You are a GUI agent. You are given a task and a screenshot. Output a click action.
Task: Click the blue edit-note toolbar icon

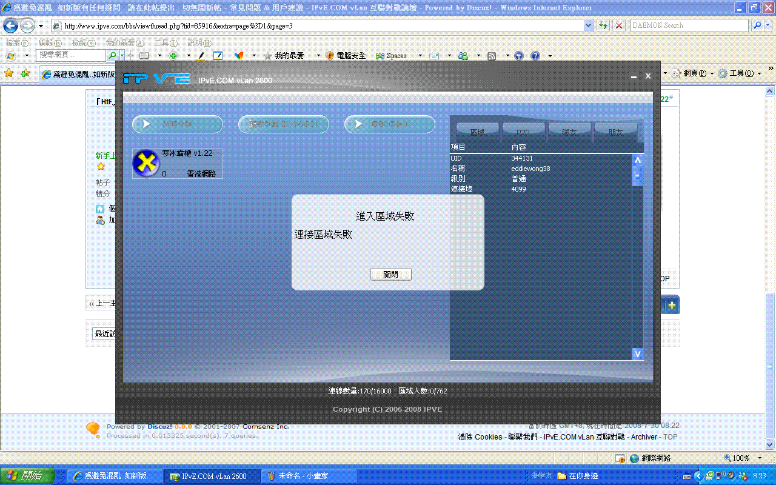218,56
